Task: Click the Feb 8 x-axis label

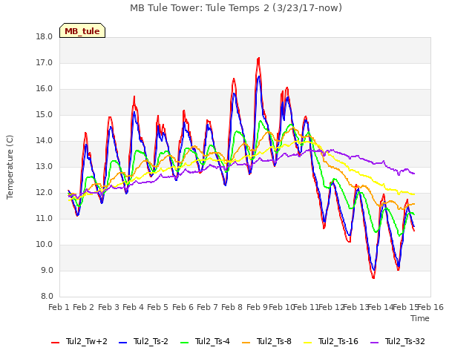Action: pos(232,308)
